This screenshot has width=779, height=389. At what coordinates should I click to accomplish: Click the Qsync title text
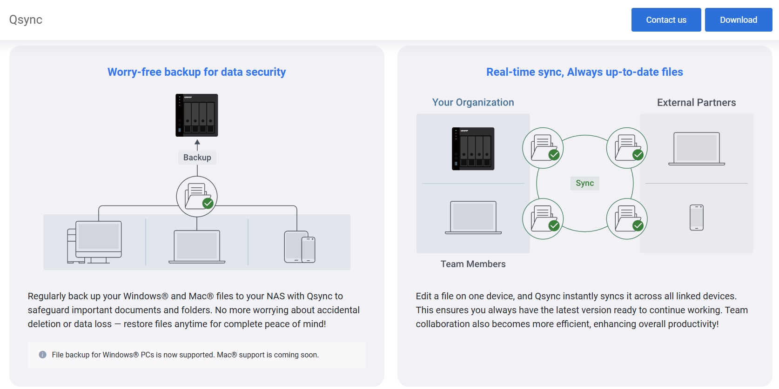(x=26, y=20)
